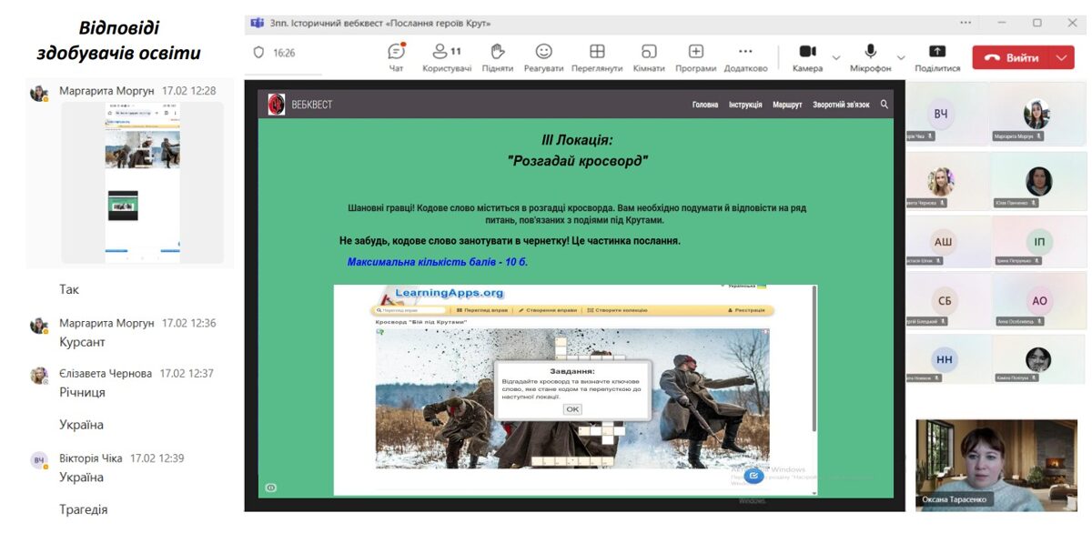Expand camera options dropdown arrow
Image resolution: width=1092 pixels, height=533 pixels.
(x=836, y=57)
